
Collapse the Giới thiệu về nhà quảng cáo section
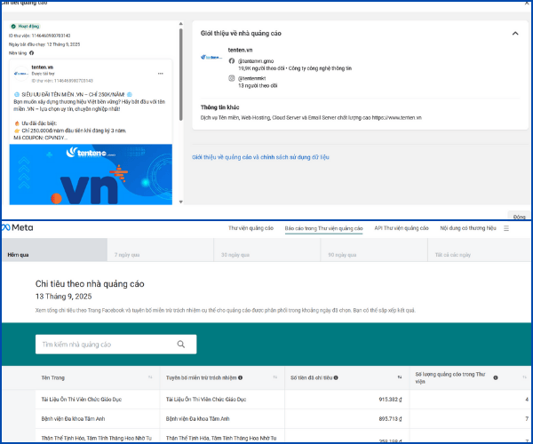(x=515, y=33)
